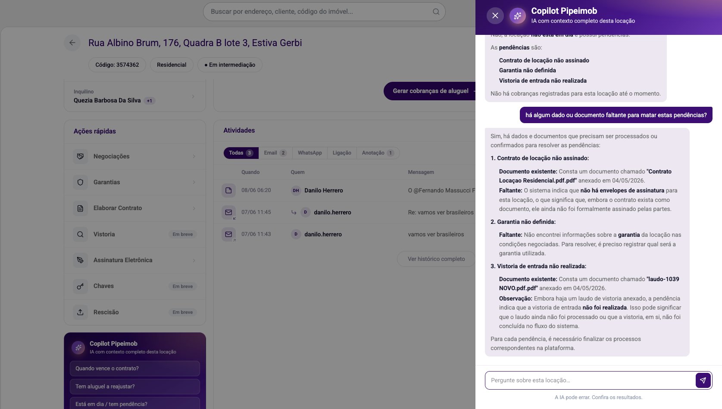
Task: Switch to the Email activities tab
Action: [275, 153]
